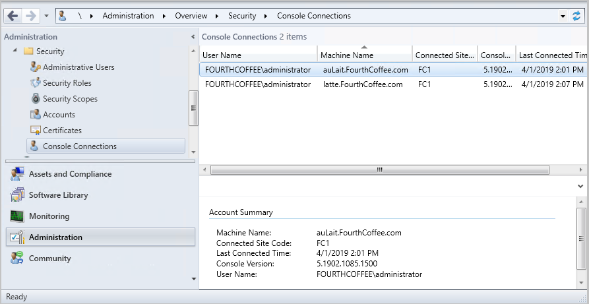Click the Certificates node icon

[x=36, y=131]
